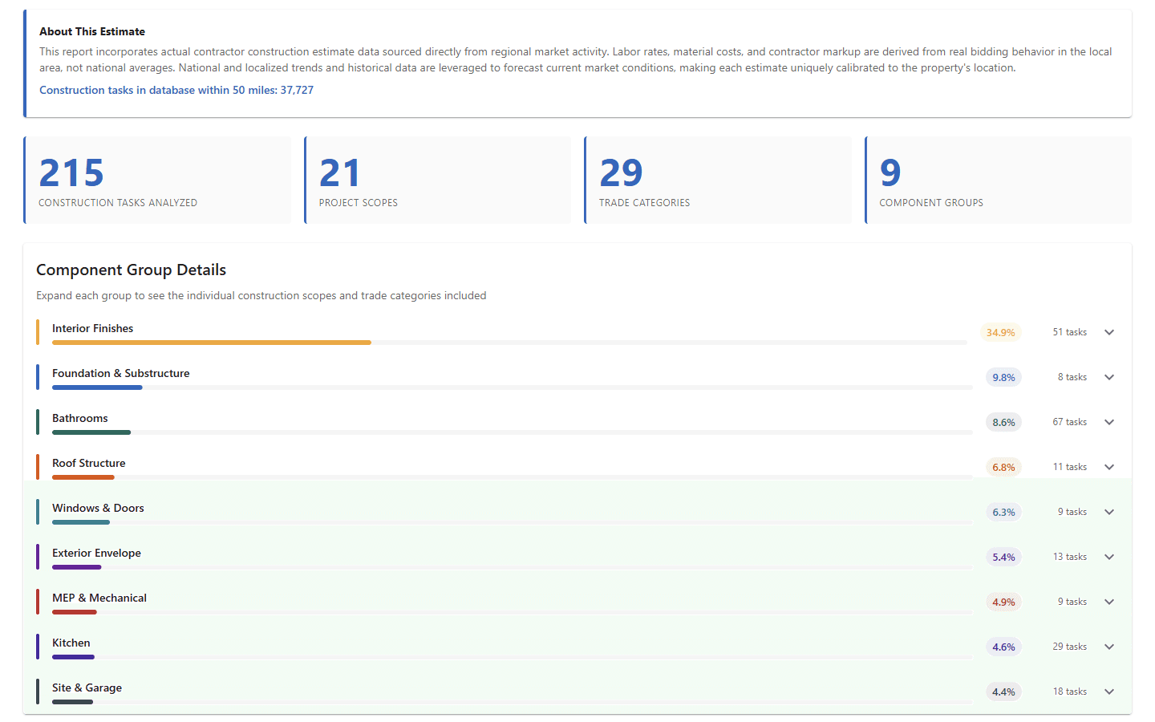
Task: Select the Bathrooms group title
Action: coord(80,418)
